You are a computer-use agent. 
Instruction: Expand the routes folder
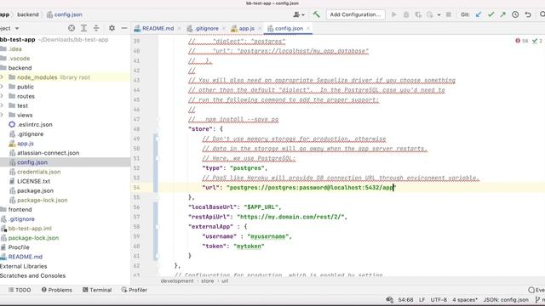tap(2, 96)
